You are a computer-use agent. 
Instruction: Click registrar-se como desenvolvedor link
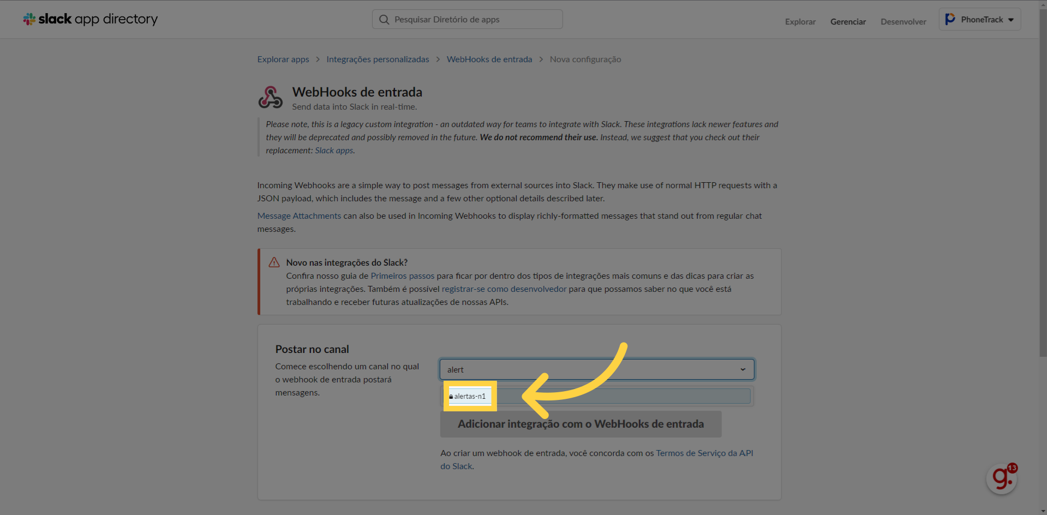(x=504, y=289)
